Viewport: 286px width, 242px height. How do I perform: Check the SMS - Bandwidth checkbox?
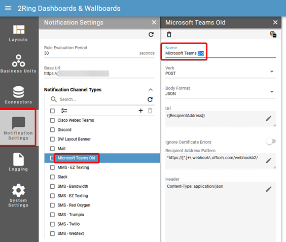point(52,186)
